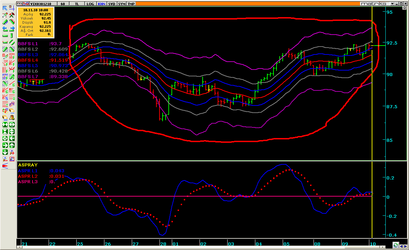The image size is (409, 250).
Task: Click the ASPRAY indicator label
Action: [28, 165]
